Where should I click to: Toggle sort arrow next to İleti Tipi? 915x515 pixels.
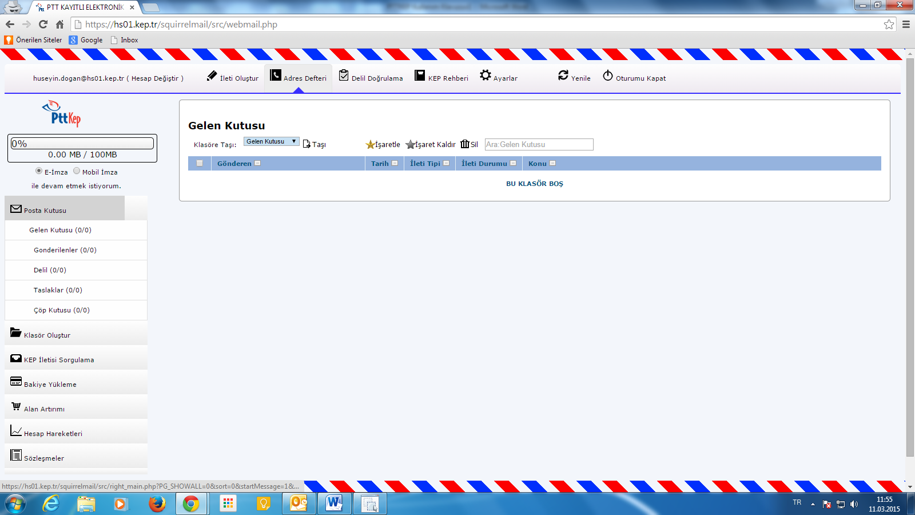(446, 163)
